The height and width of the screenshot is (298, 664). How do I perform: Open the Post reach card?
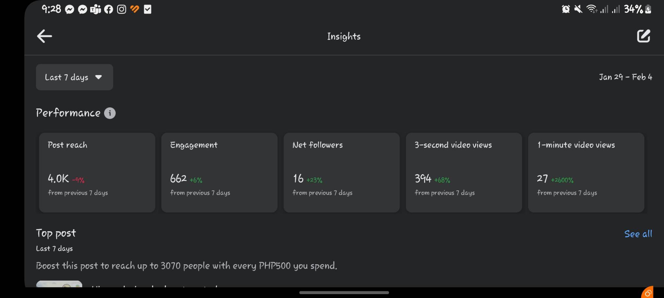point(97,172)
